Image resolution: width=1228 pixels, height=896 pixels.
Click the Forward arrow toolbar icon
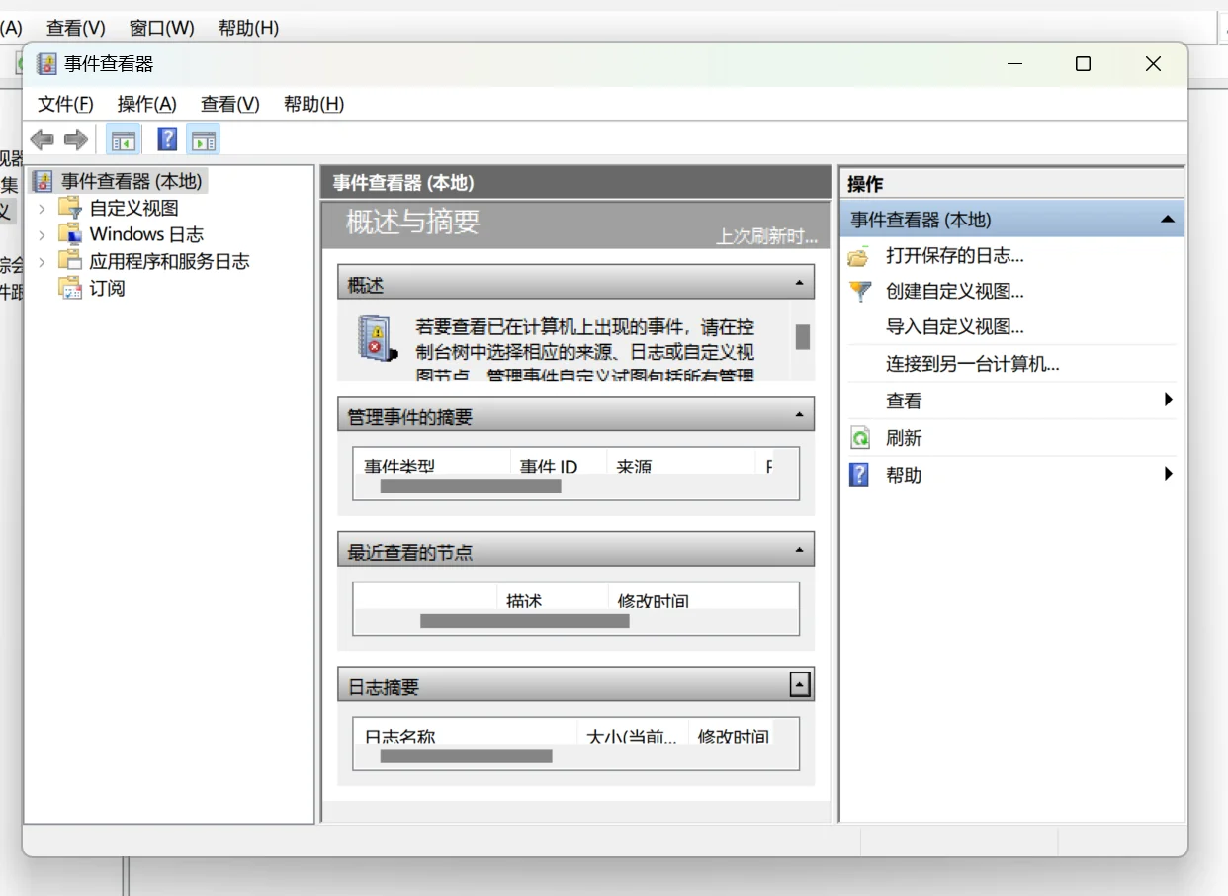(x=75, y=140)
